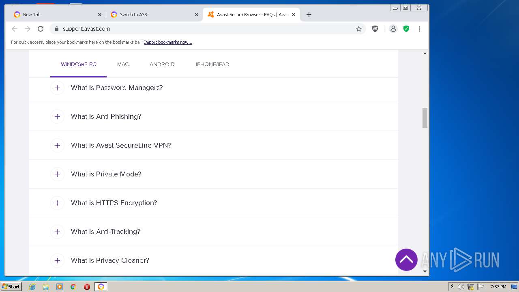Switch to the ANDROID tab

click(x=162, y=64)
